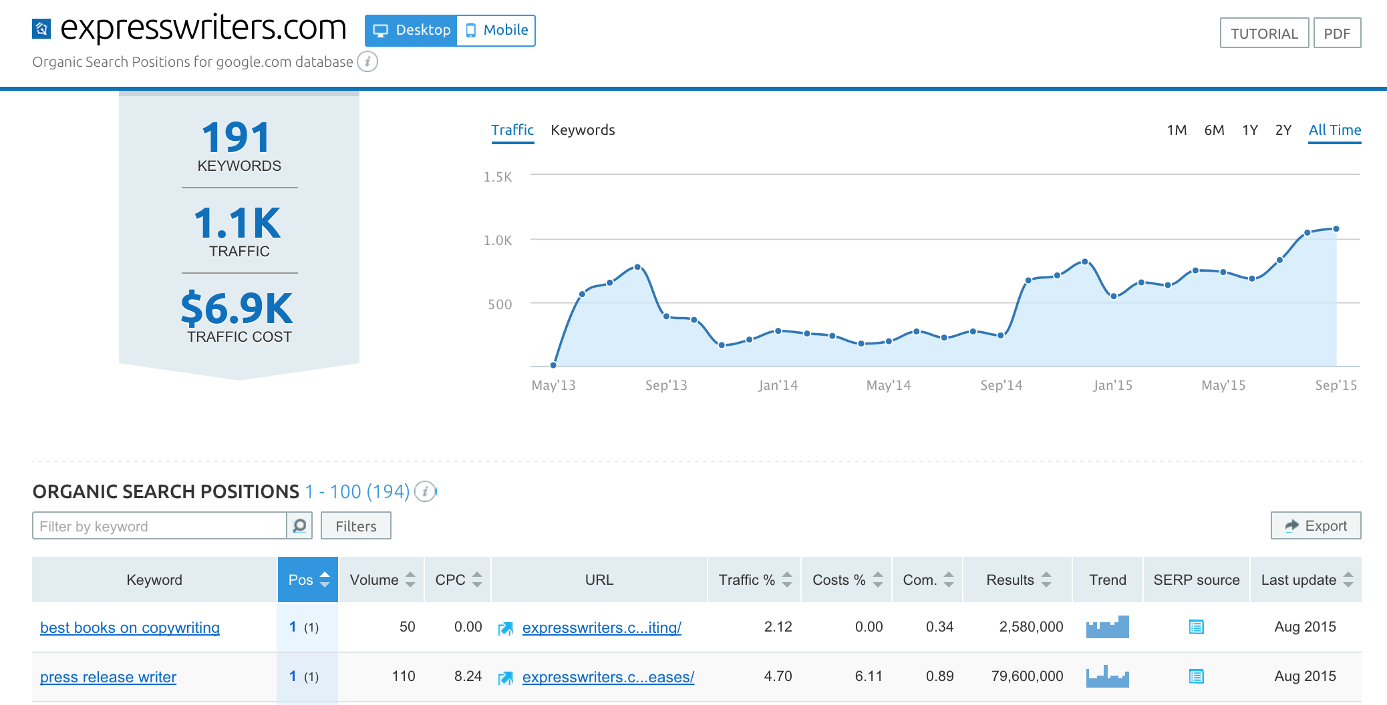Open trend chart for best books on copywriting
Screen dimensions: 1387x705
point(1107,627)
